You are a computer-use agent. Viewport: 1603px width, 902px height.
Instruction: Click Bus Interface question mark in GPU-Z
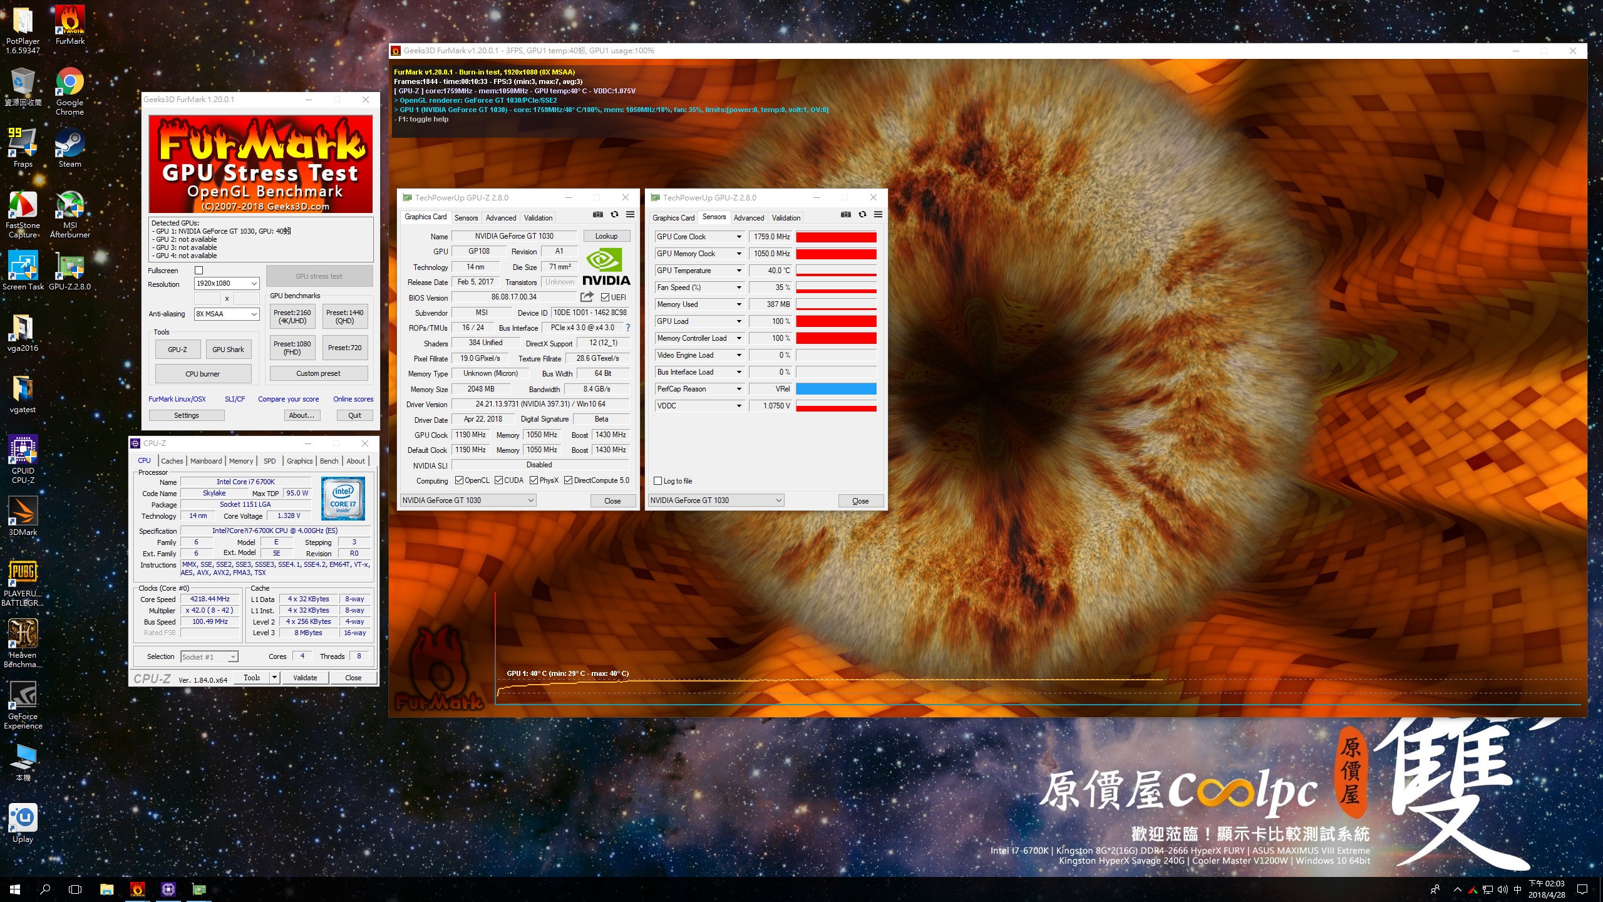coord(627,328)
